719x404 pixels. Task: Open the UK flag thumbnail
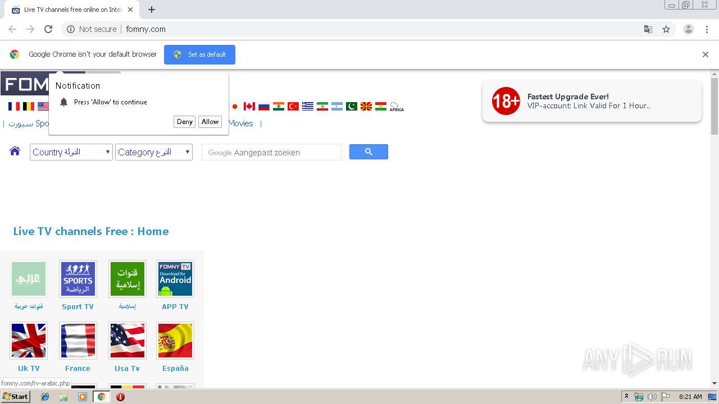[29, 341]
